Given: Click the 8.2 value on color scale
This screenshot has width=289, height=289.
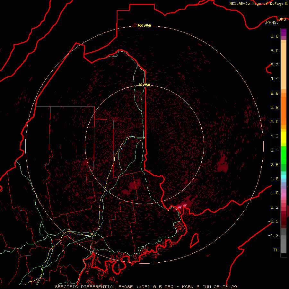Looking at the screenshot, I should click(x=275, y=65).
